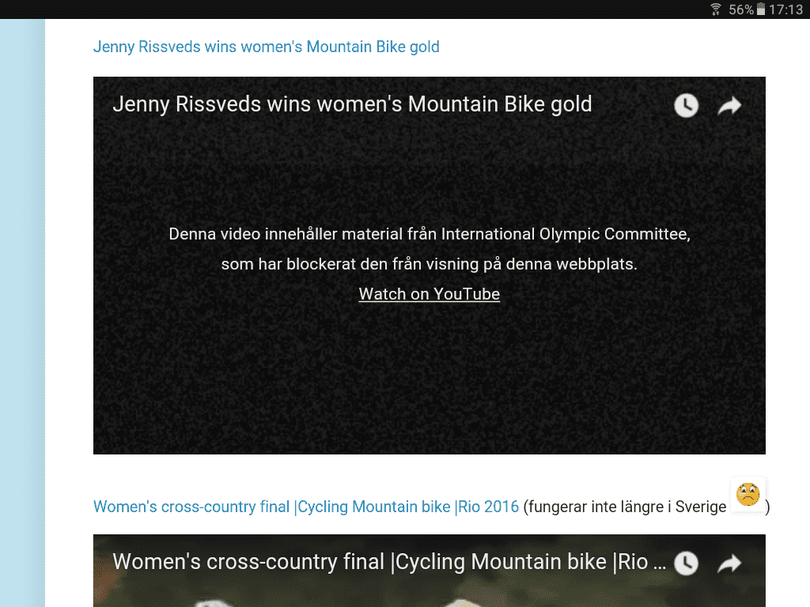
Task: Click the 'Denna video innehåller material' message line
Action: (x=429, y=234)
